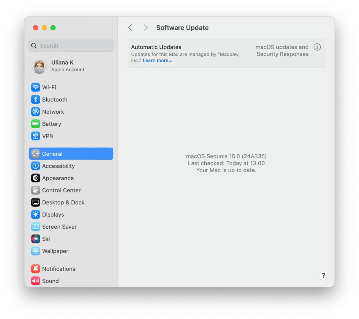Open Siri settings icon
Screen dimensions: 359x319
click(x=35, y=239)
